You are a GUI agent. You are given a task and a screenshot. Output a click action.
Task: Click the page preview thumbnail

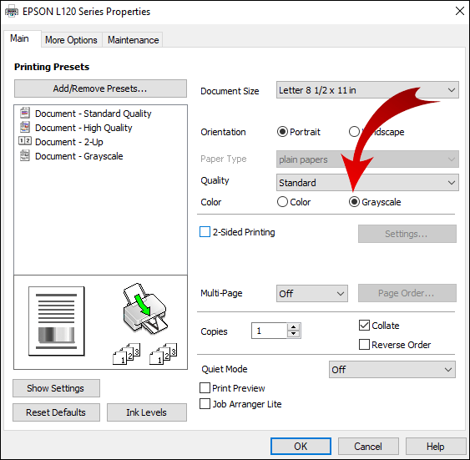57,321
